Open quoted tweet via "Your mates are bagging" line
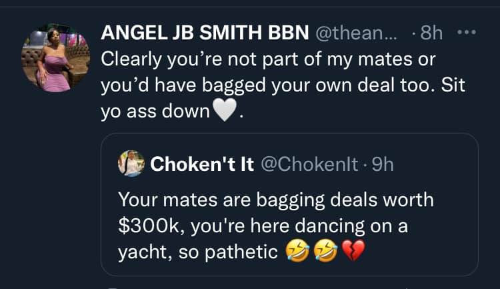The image size is (500, 289). click(x=276, y=200)
